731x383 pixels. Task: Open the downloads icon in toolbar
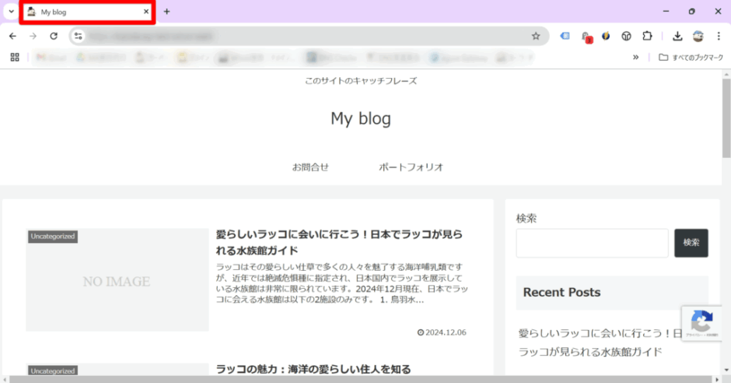[677, 36]
